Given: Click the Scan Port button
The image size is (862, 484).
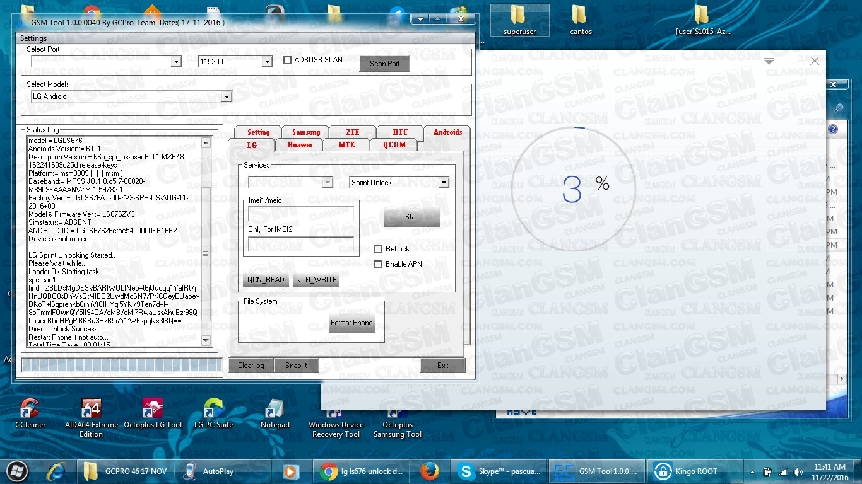Looking at the screenshot, I should [x=385, y=64].
